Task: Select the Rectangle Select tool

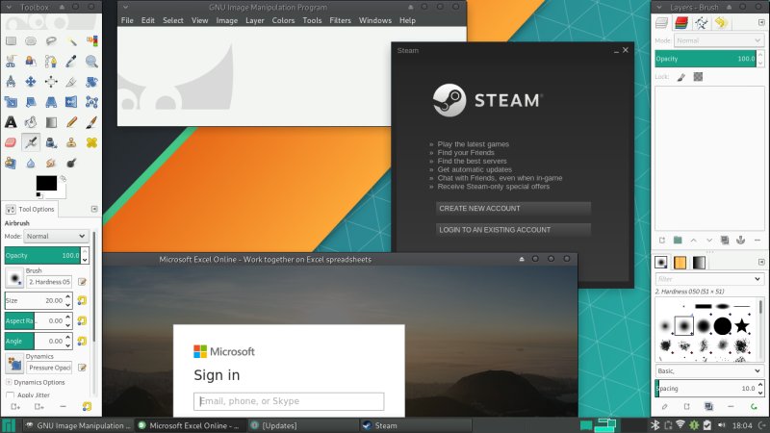Action: tap(11, 41)
